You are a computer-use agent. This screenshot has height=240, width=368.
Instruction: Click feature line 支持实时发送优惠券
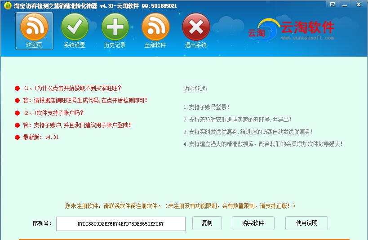248,132
